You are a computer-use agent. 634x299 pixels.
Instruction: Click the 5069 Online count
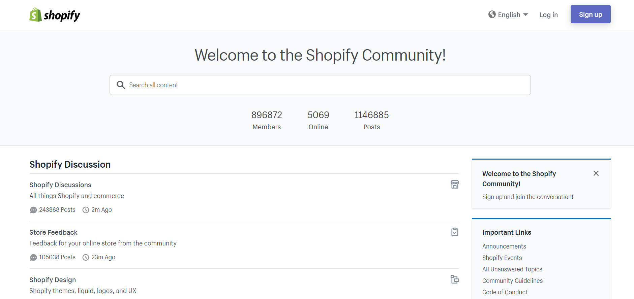[318, 120]
